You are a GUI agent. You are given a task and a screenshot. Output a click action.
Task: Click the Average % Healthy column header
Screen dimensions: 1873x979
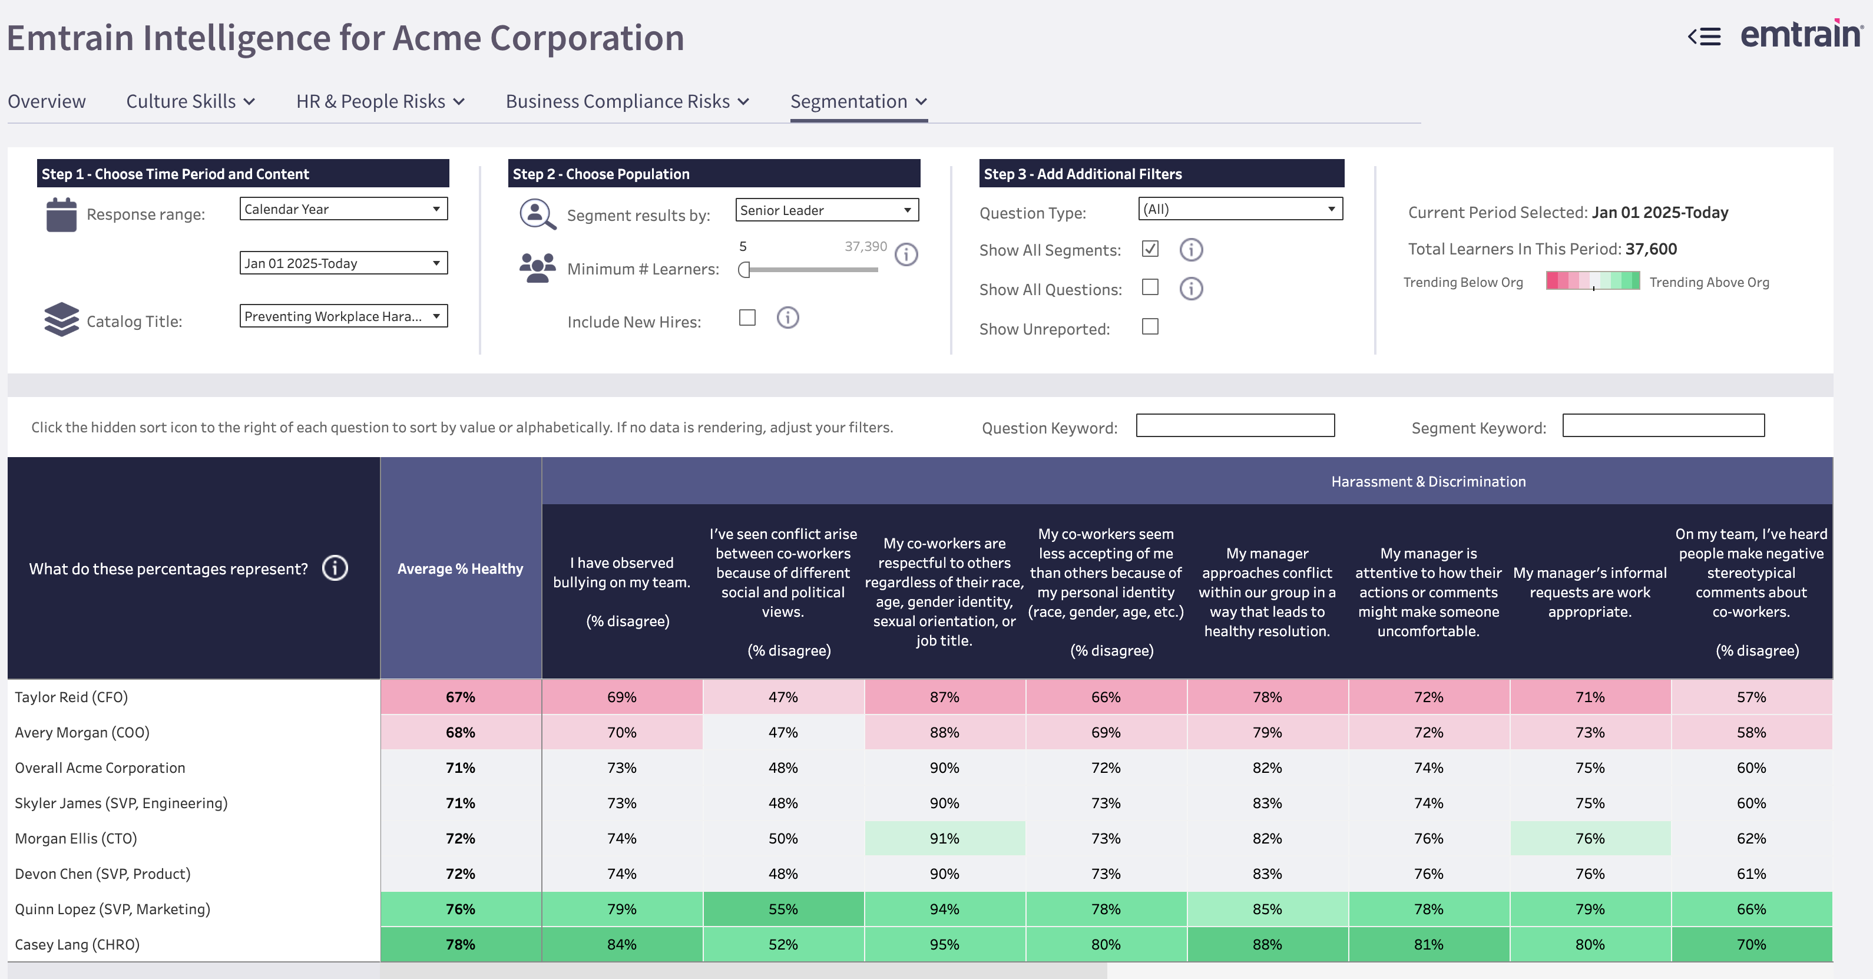point(460,569)
